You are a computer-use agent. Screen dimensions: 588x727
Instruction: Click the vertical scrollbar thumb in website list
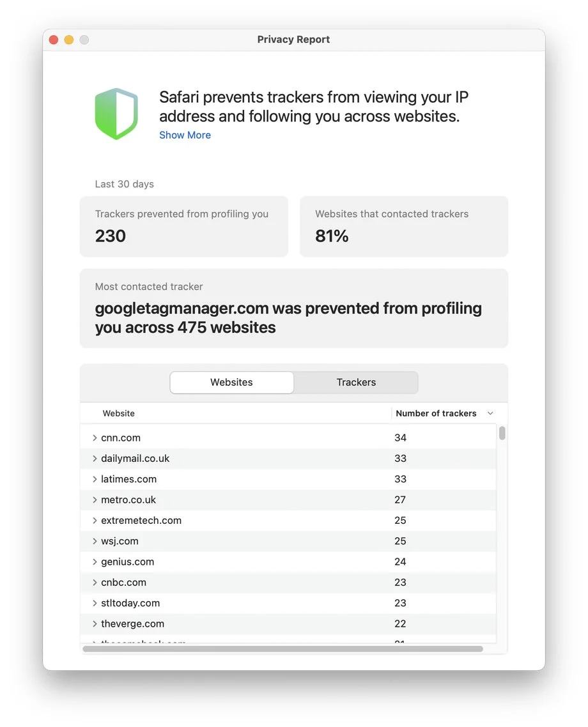(x=502, y=433)
